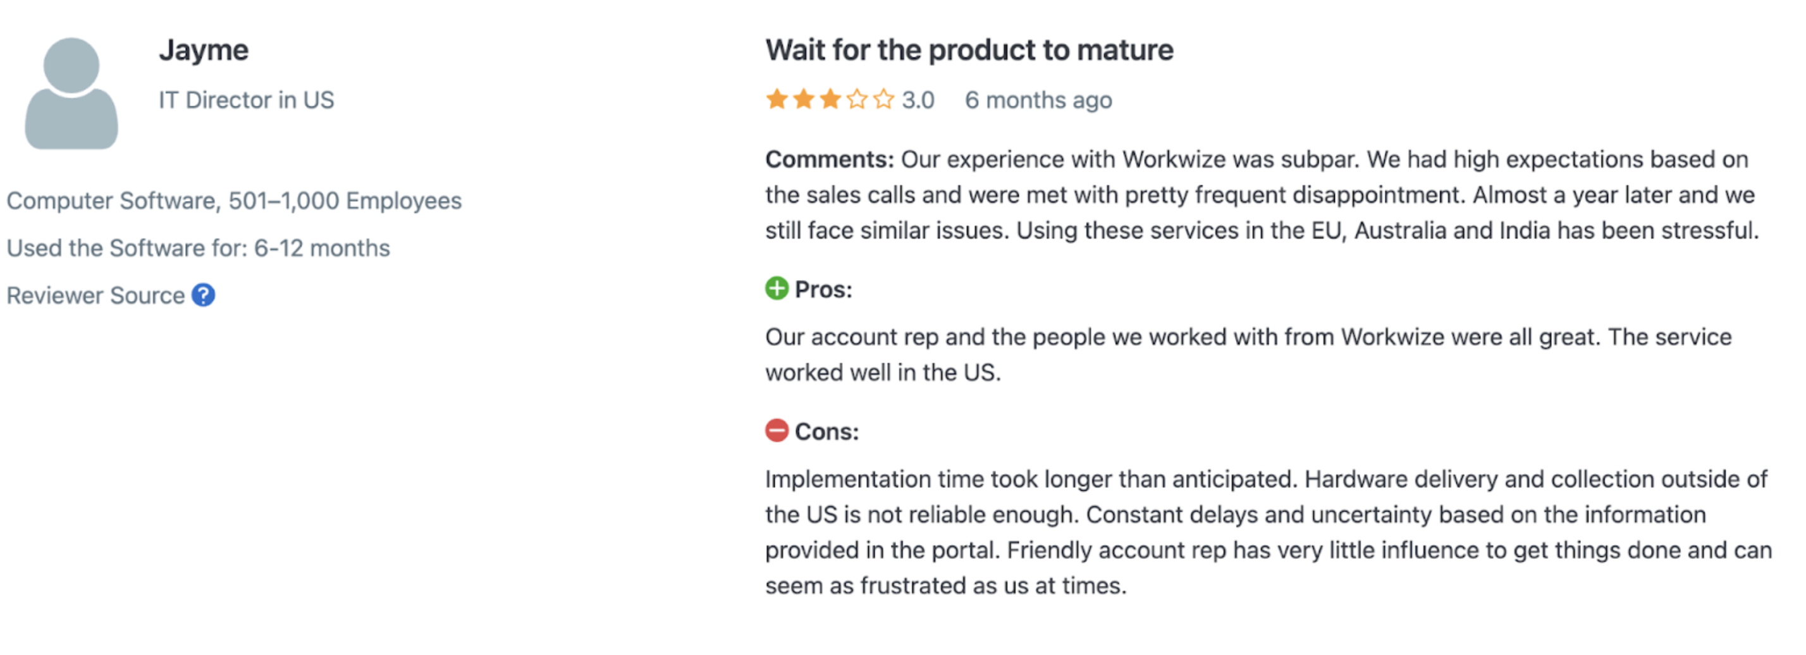Click "Computer Software, 501–1,000 Employees" line
The width and height of the screenshot is (1806, 655).
(x=234, y=201)
